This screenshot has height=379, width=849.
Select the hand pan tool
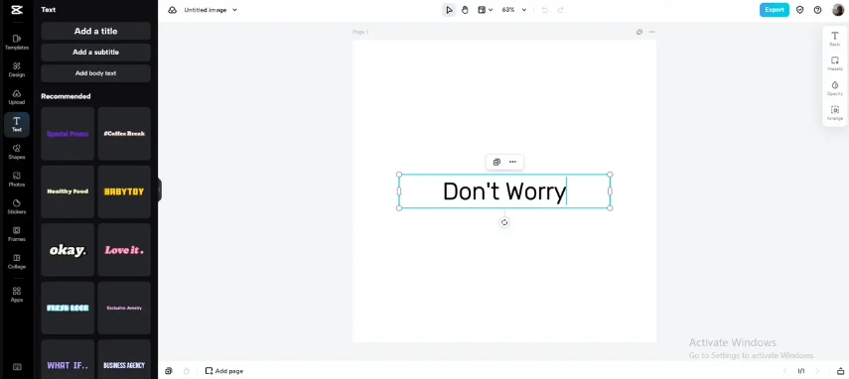(x=465, y=10)
